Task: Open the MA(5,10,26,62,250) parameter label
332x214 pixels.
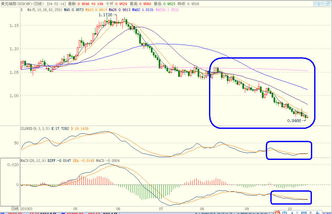Action: tap(45, 10)
